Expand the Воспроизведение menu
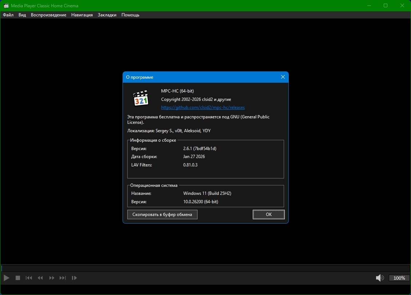 click(x=48, y=15)
